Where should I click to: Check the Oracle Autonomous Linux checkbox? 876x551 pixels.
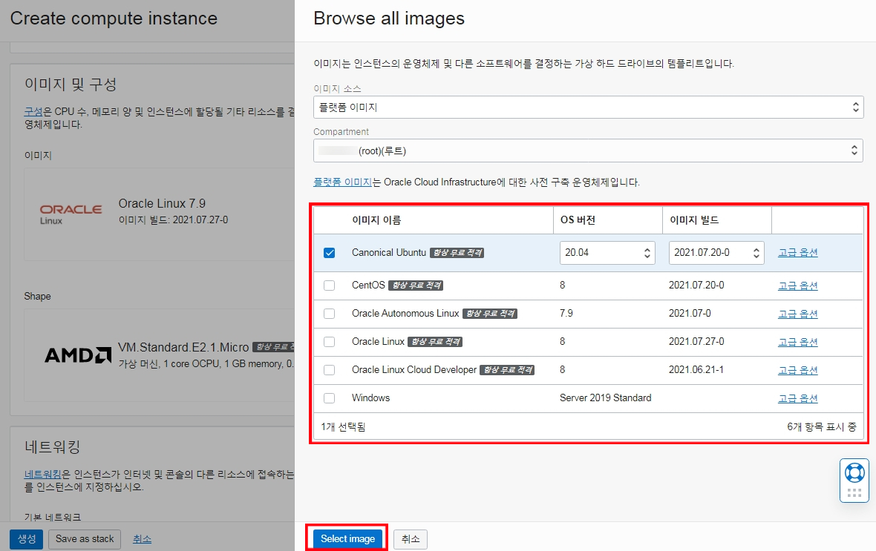330,314
